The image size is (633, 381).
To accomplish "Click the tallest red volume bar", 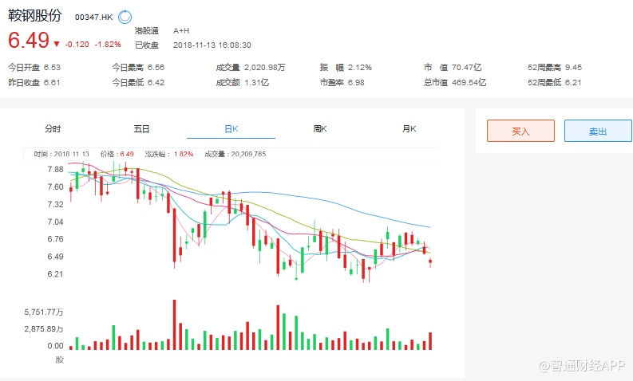I will tap(173, 324).
